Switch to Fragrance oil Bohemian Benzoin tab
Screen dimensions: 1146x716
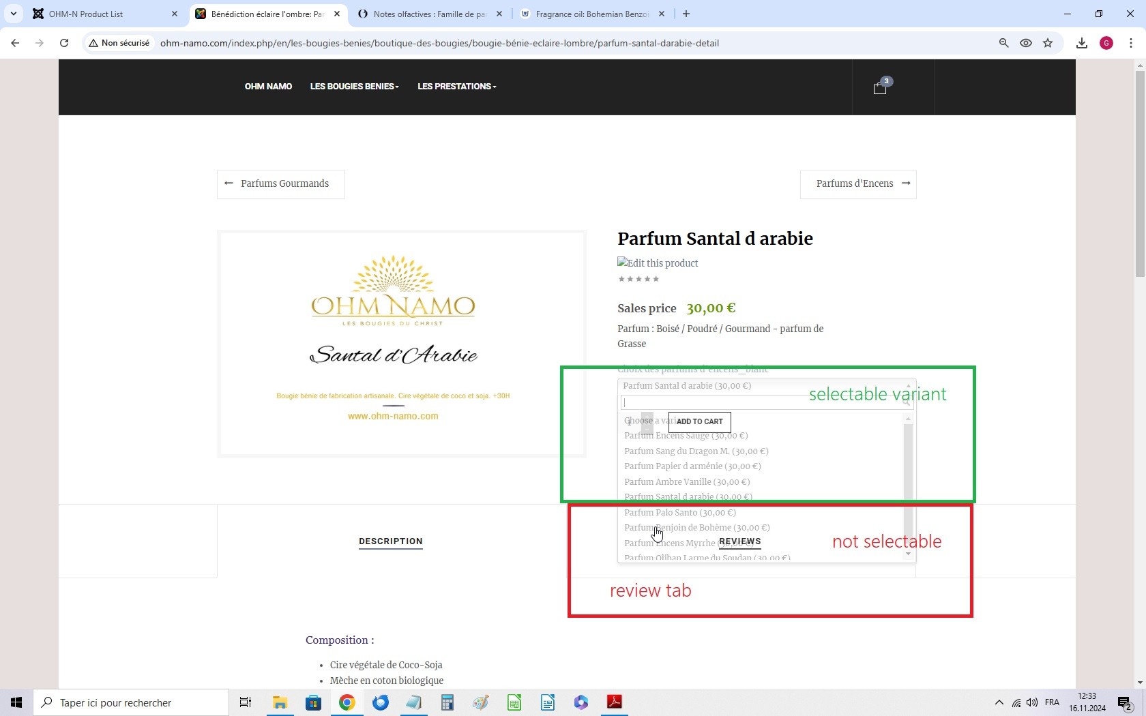click(x=592, y=14)
